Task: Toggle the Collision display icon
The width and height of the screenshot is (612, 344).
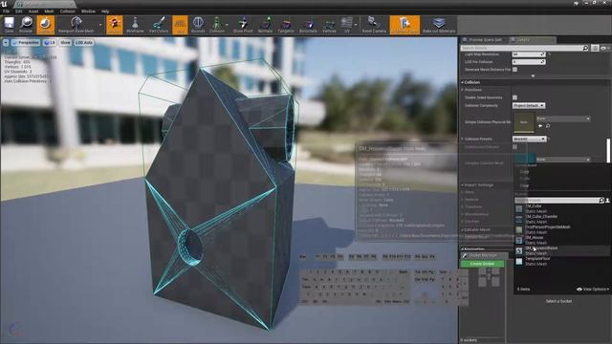Action: tap(217, 25)
